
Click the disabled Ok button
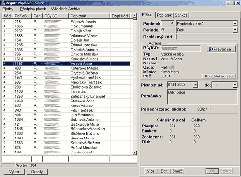(212, 171)
